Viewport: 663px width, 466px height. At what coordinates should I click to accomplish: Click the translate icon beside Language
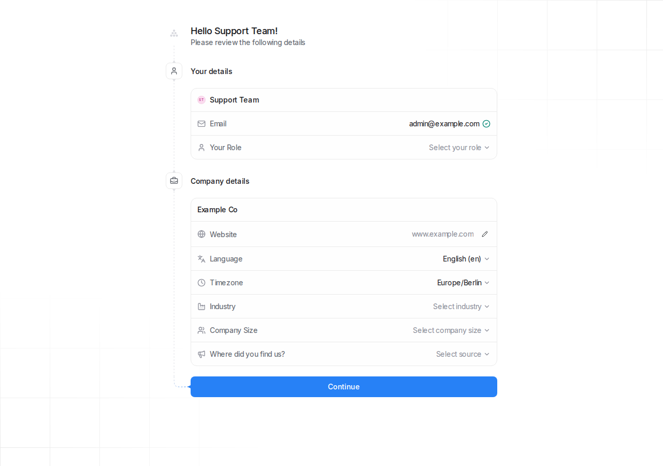pyautogui.click(x=201, y=259)
